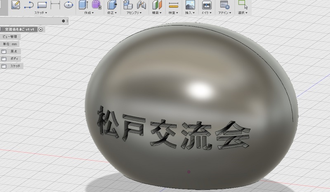Pick the Rectangle sketch tool
Viewport: 330px width, 192px height.
pyautogui.click(x=42, y=5)
